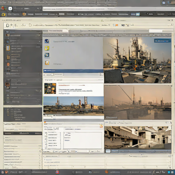Click the blue compass-like icon in center list
The height and width of the screenshot is (175, 175).
coord(47,41)
